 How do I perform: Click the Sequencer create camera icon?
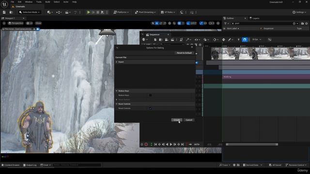167,40
